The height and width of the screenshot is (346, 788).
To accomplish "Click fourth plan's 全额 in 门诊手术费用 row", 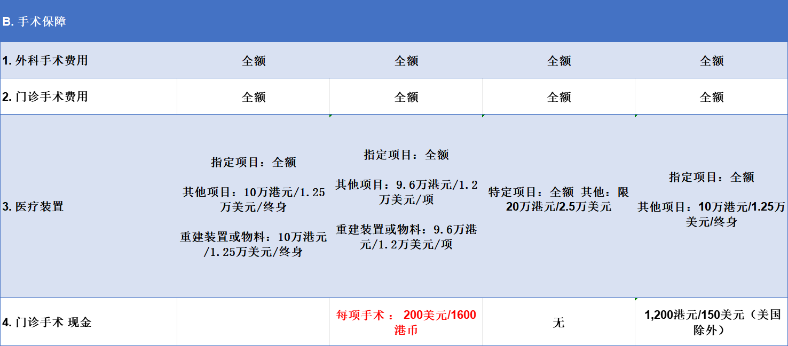I will coord(712,97).
